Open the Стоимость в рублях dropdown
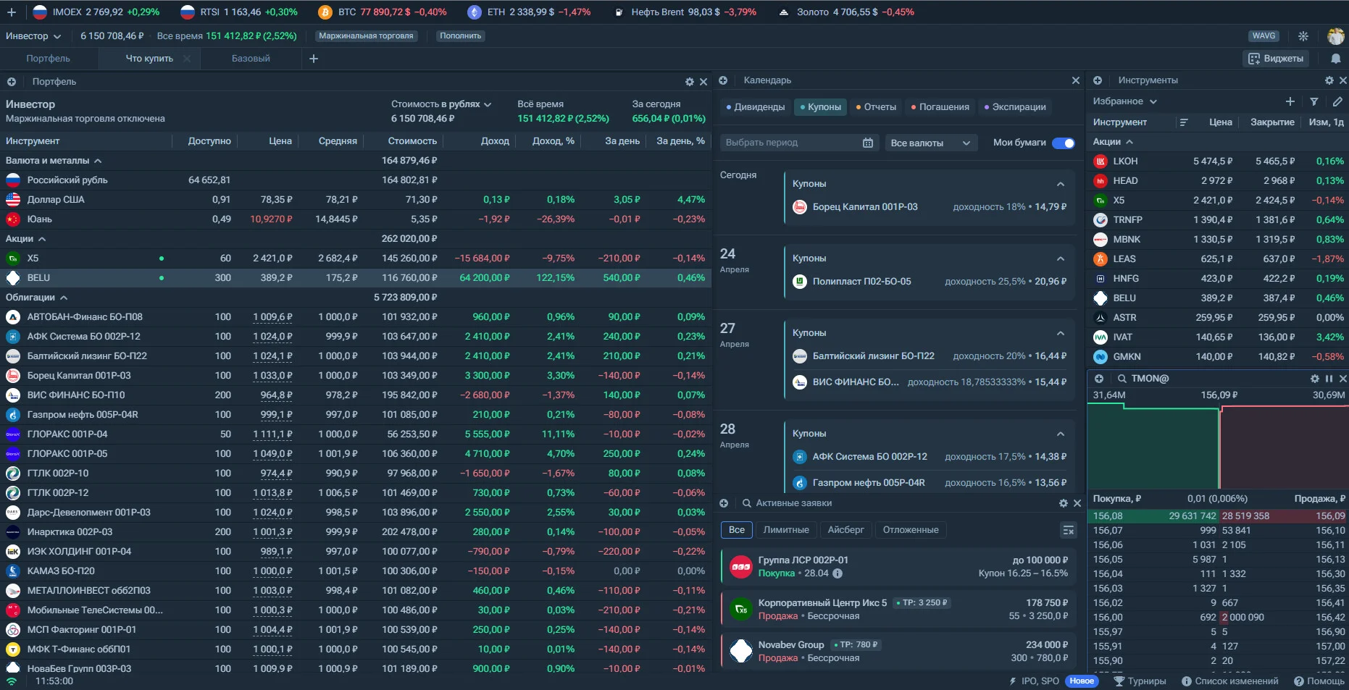This screenshot has height=690, width=1349. (441, 104)
